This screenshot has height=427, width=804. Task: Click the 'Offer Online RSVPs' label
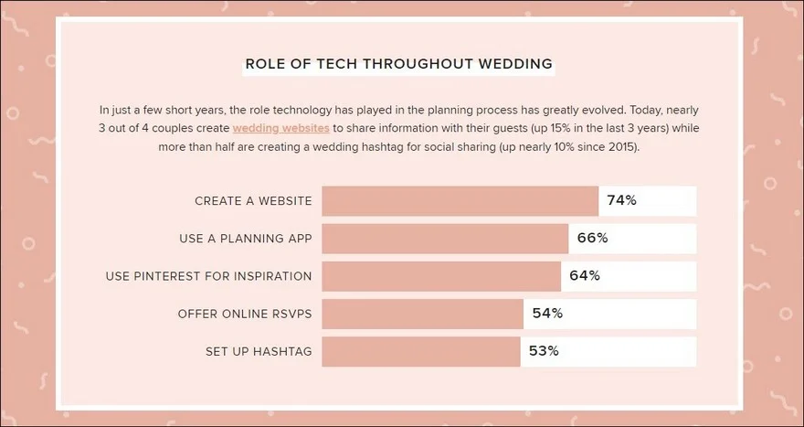tap(245, 314)
